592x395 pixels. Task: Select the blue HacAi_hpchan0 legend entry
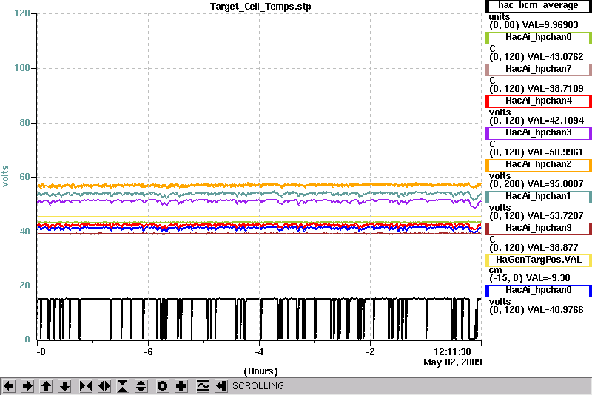(x=539, y=291)
